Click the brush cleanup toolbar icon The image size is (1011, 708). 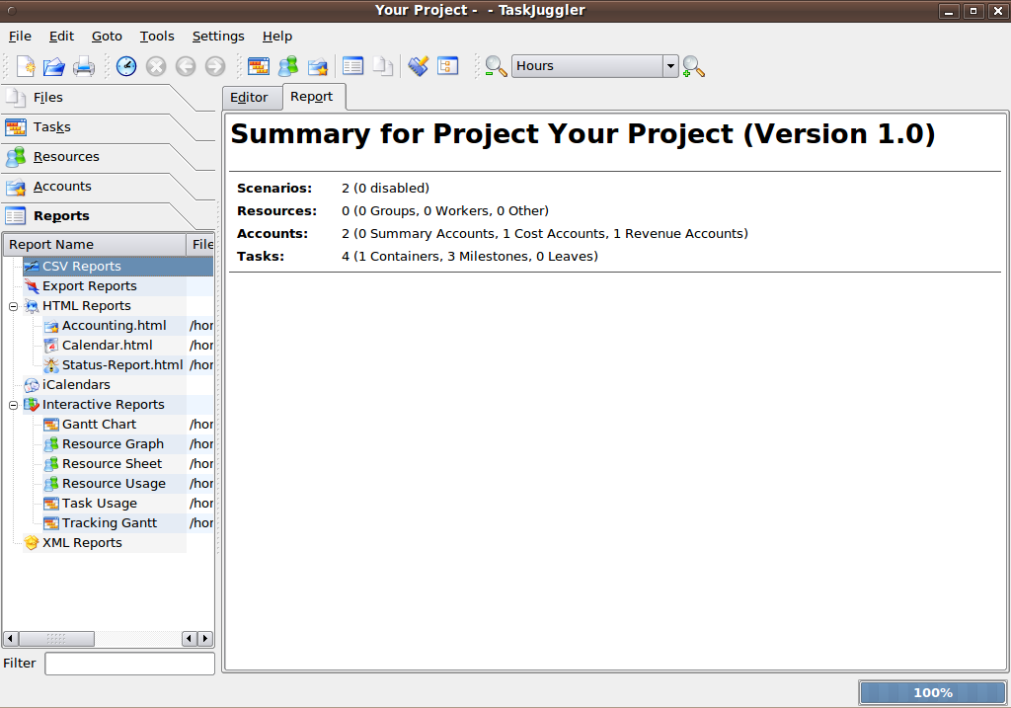point(419,66)
